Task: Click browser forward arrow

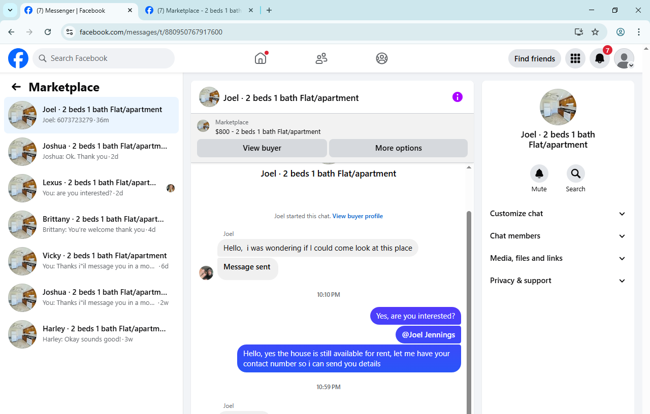Action: [29, 32]
